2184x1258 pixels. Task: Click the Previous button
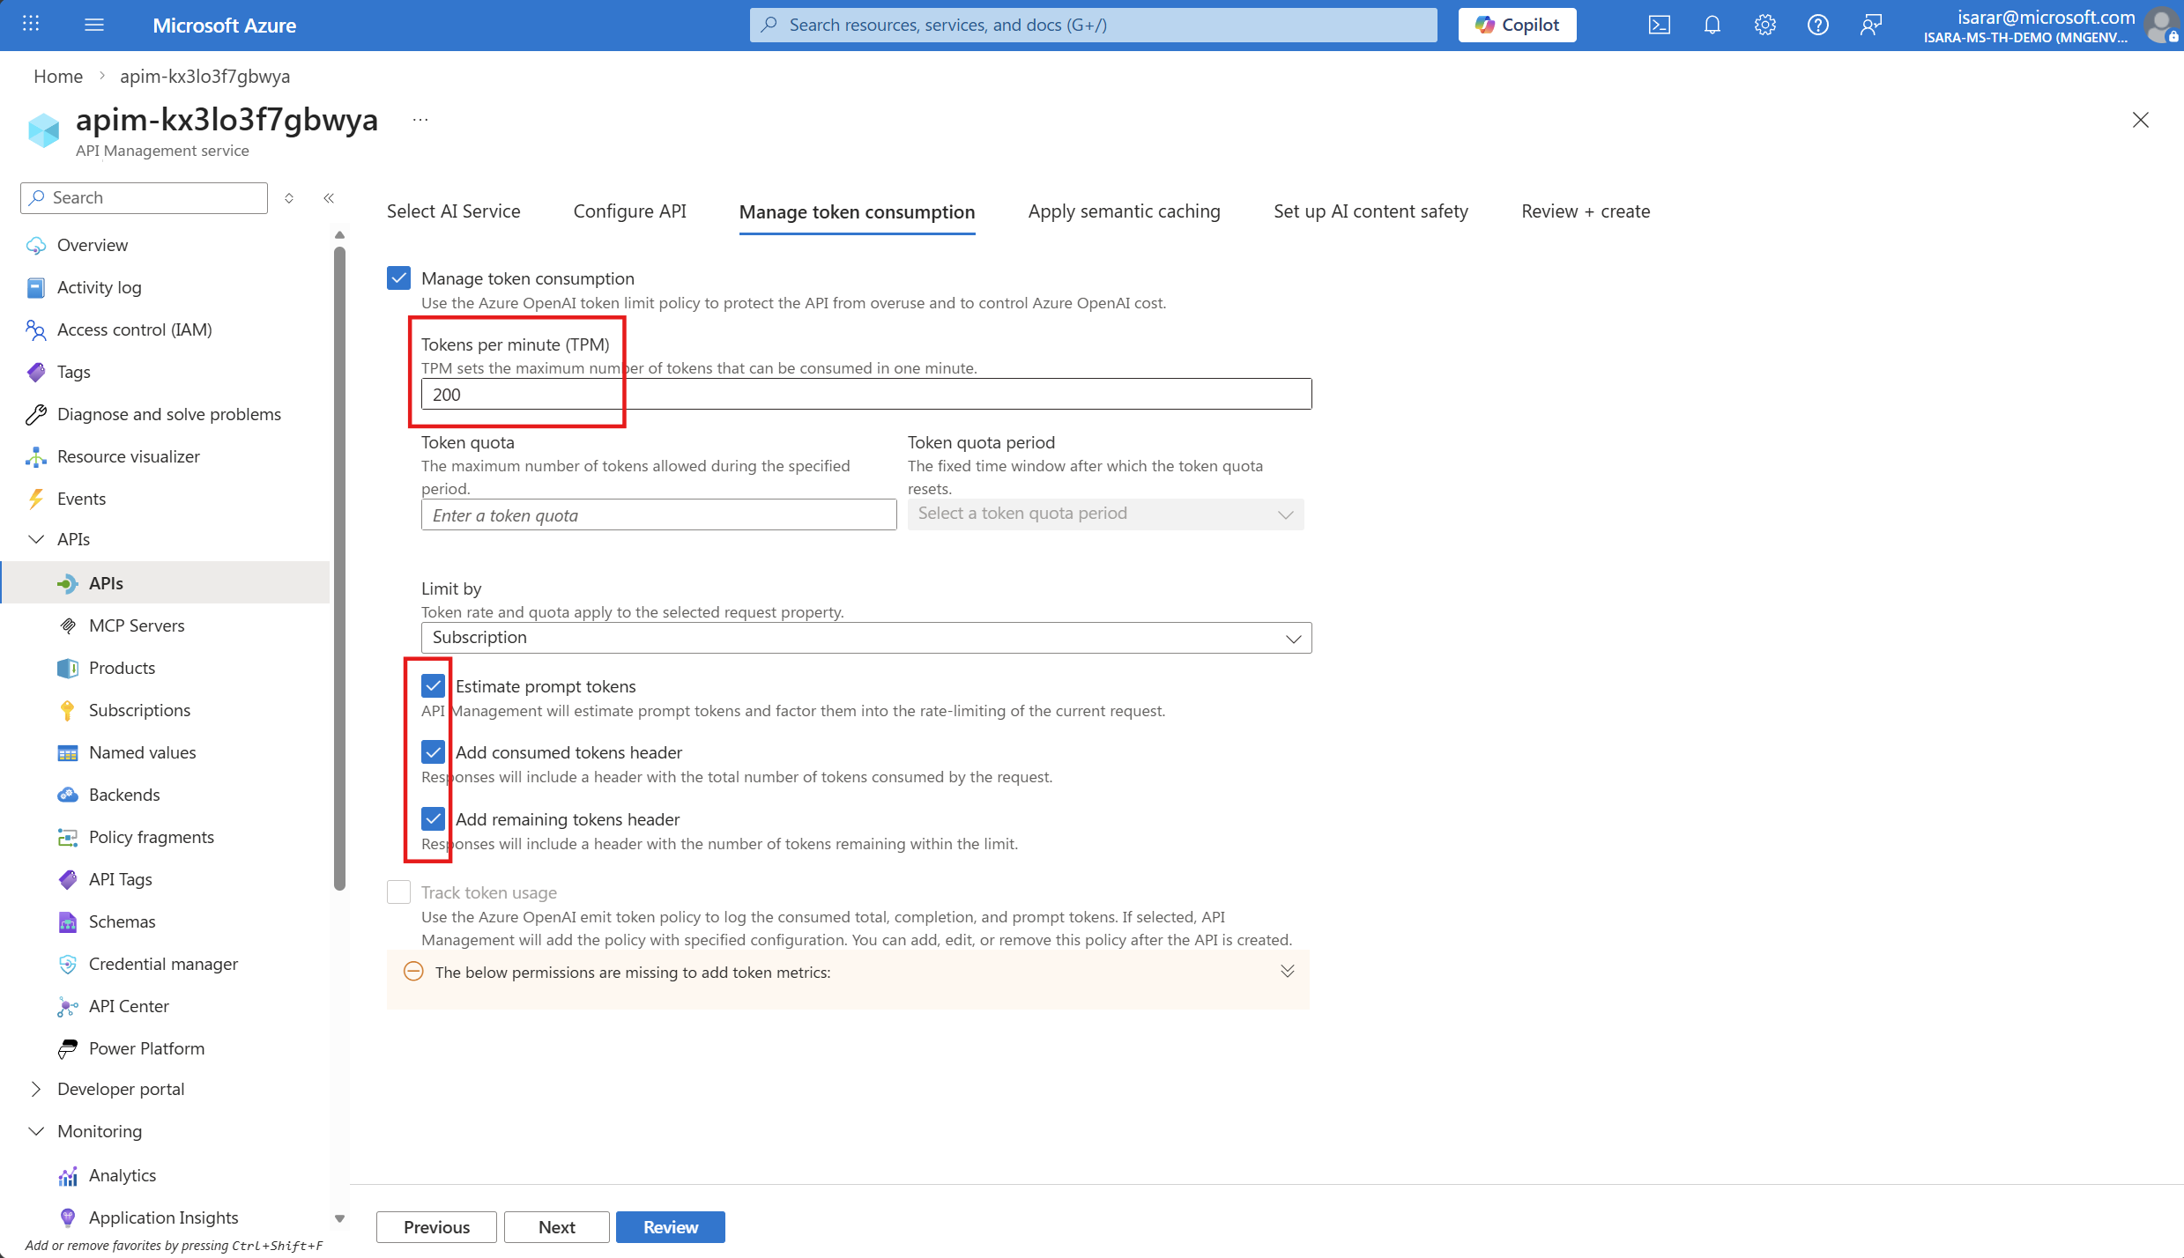coord(436,1227)
